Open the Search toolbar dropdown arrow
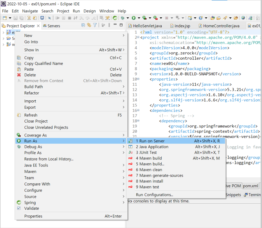 click(230, 18)
